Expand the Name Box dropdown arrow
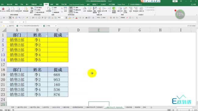 tap(9, 22)
